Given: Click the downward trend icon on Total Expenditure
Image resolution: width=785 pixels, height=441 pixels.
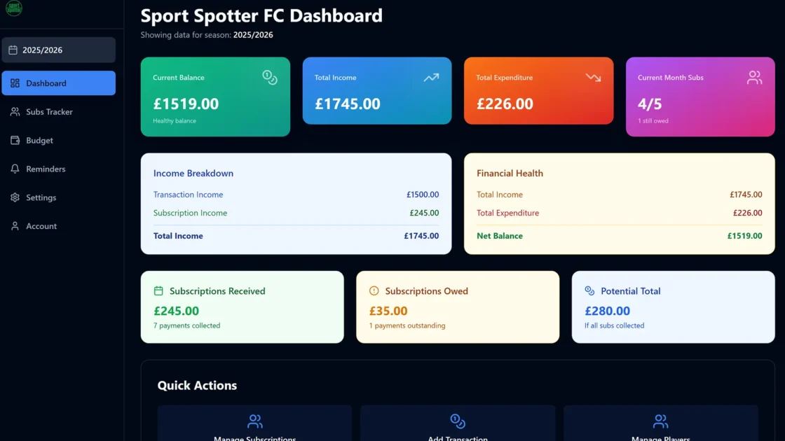Looking at the screenshot, I should point(592,78).
